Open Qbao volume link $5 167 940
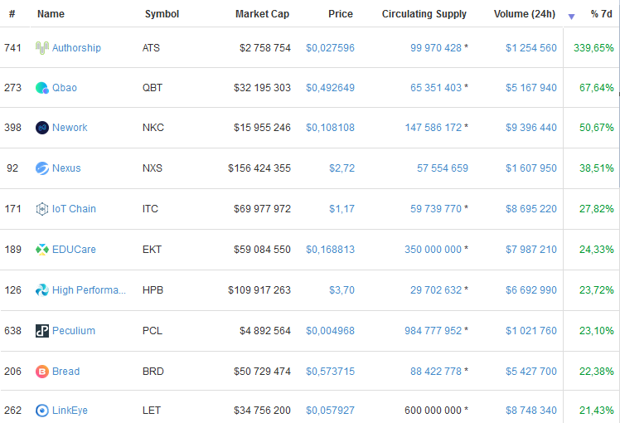The width and height of the screenshot is (620, 423). pyautogui.click(x=531, y=88)
